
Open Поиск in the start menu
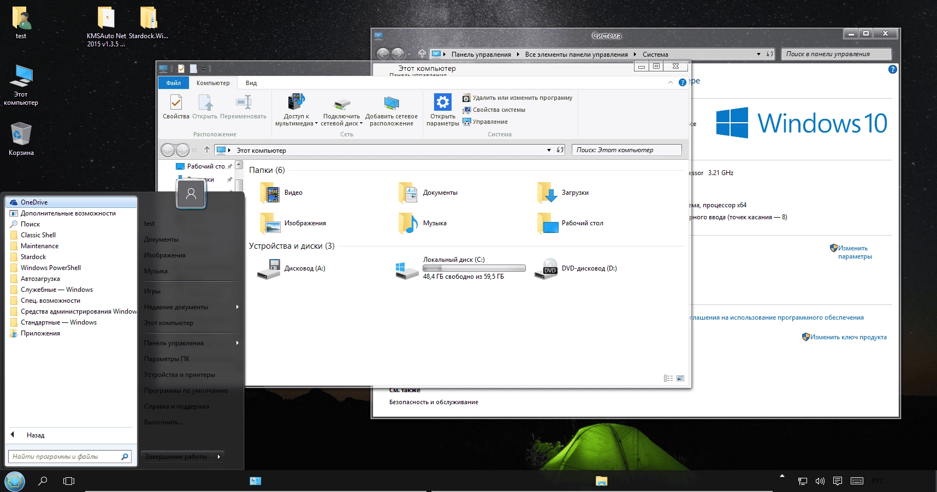[x=71, y=224]
